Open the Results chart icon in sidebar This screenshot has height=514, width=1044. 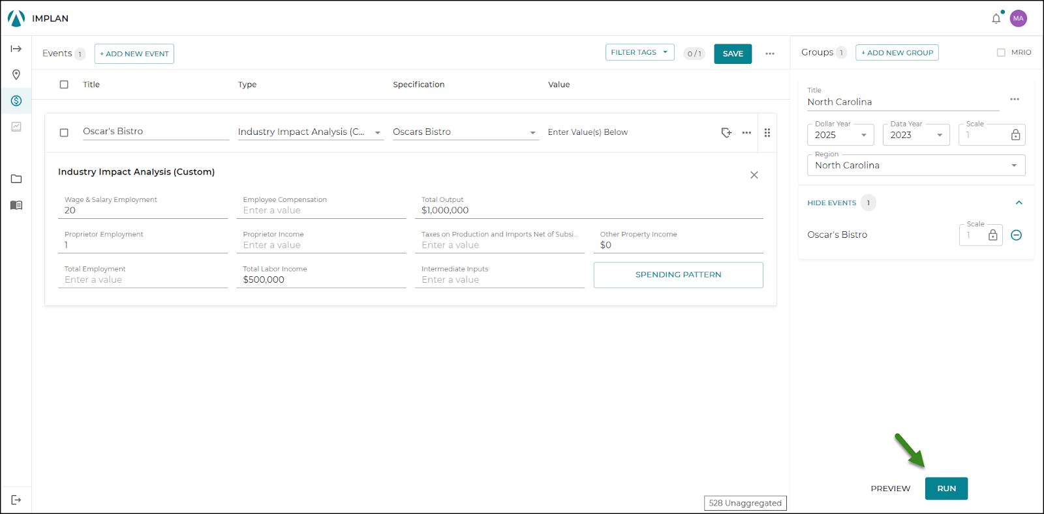tap(16, 127)
